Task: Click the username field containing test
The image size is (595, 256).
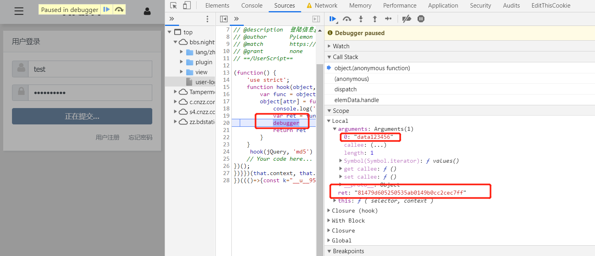Action: point(90,69)
